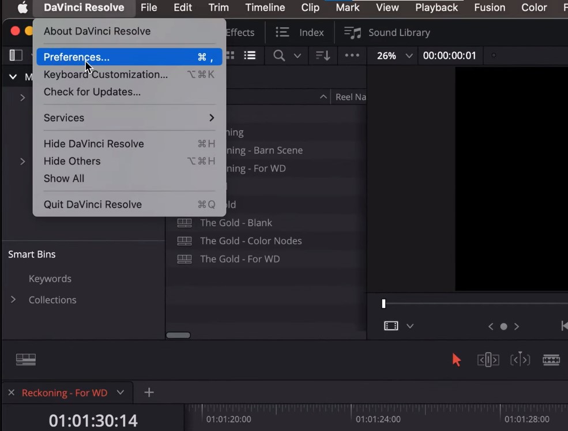Open media pool three-dot options menu
568x431 pixels.
coord(352,55)
